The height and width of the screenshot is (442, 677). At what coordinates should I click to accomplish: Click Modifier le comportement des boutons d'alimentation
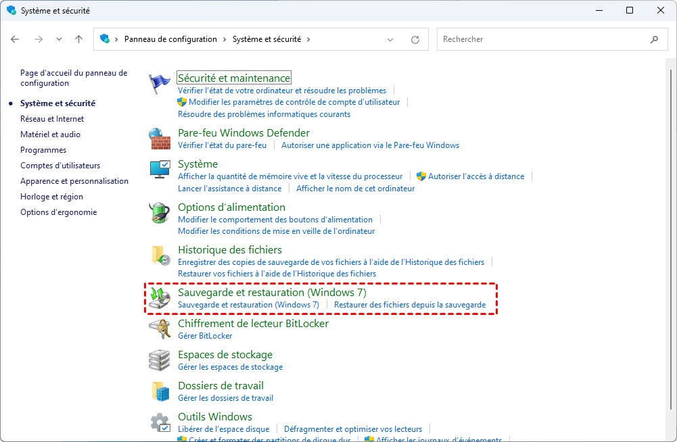click(275, 219)
